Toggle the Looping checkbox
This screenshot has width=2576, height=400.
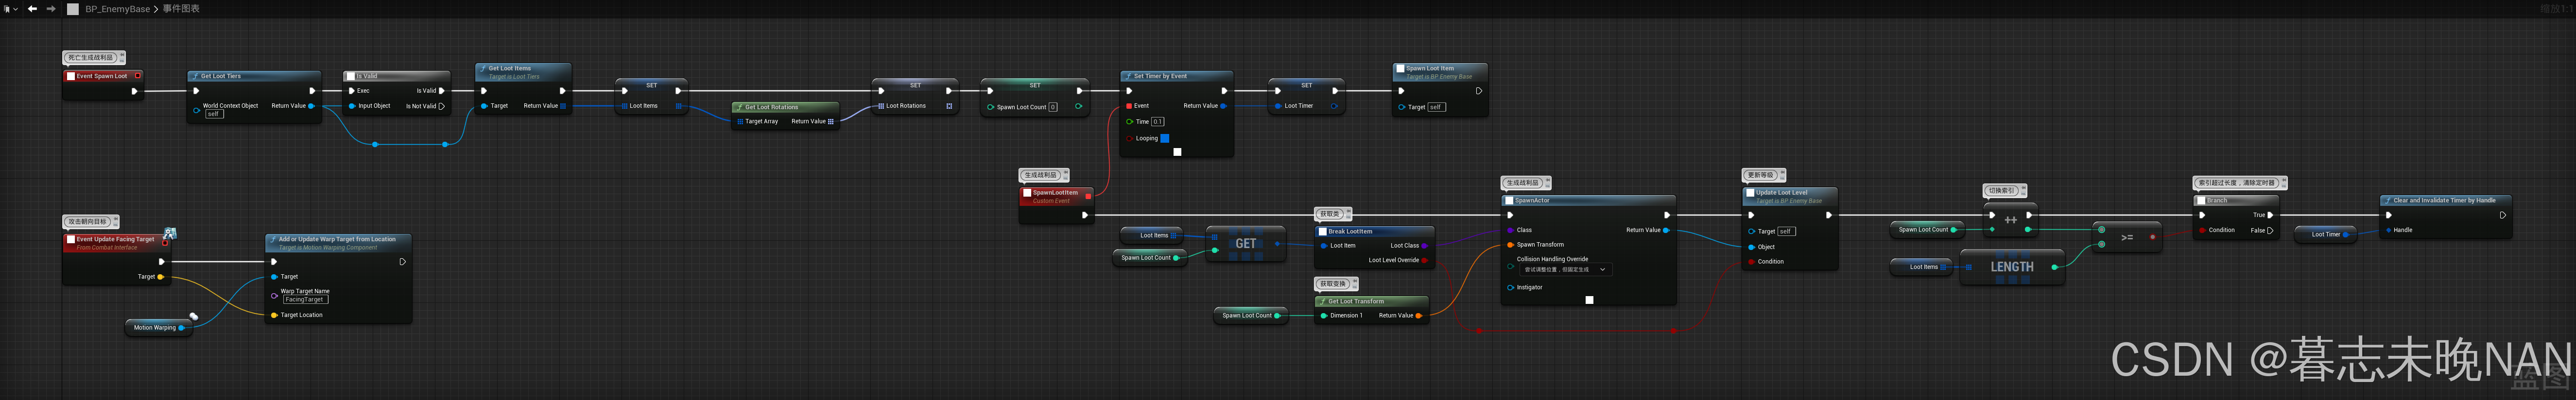click(x=1164, y=138)
